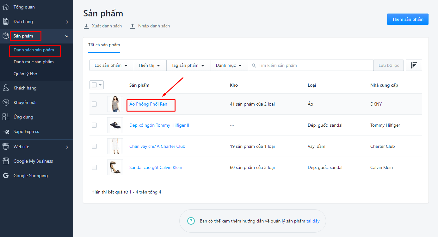The width and height of the screenshot is (438, 237).
Task: Click the Nhập danh sách upload icon
Action: coord(133,26)
